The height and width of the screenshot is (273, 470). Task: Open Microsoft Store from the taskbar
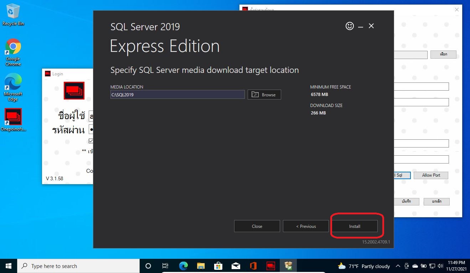click(x=218, y=266)
